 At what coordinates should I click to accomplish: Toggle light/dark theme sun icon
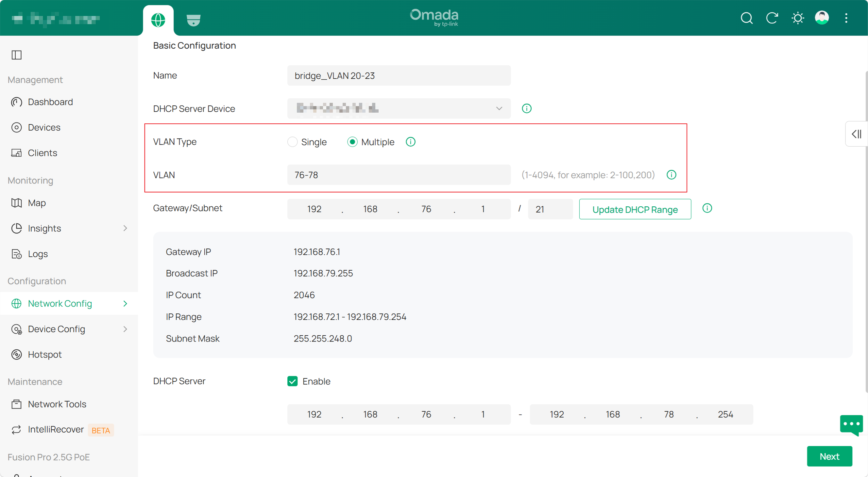tap(798, 18)
